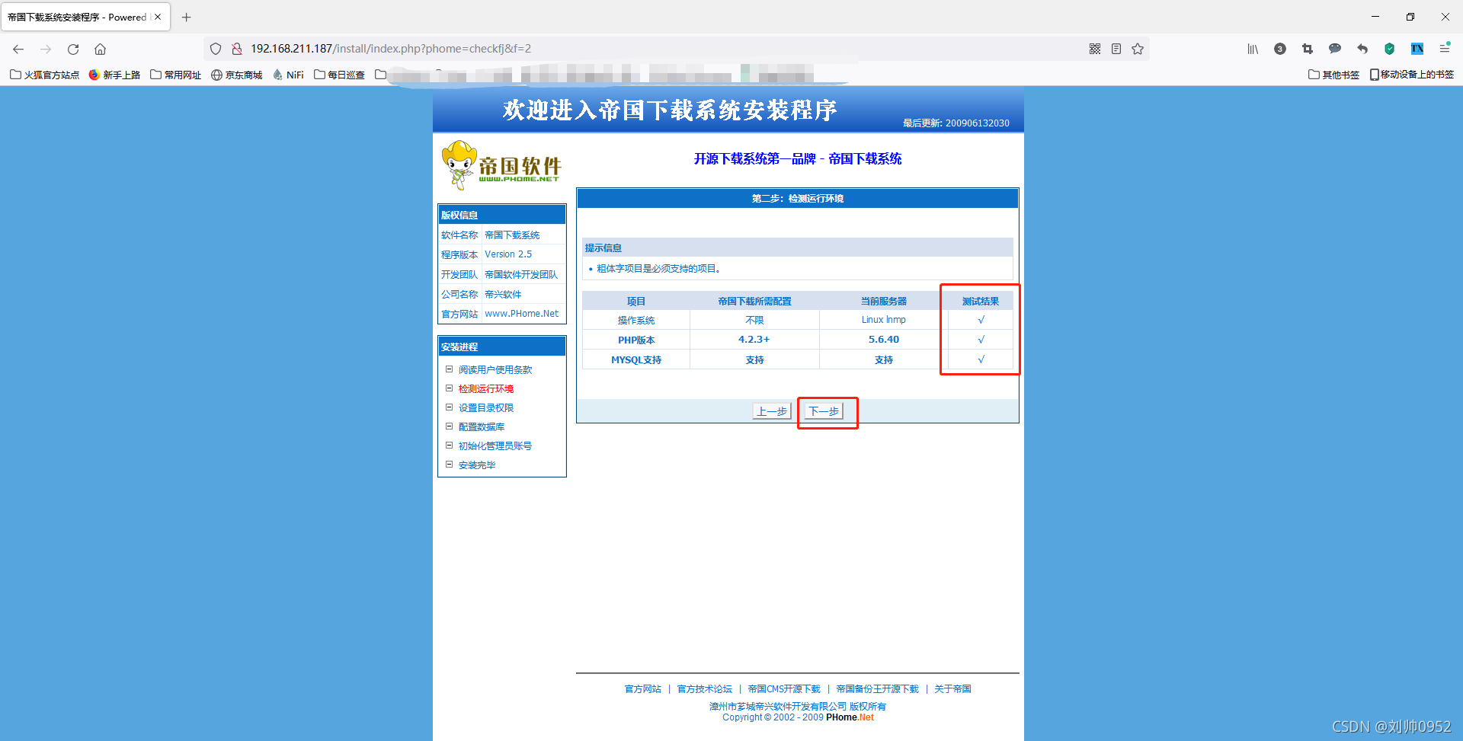1463x741 pixels.
Task: Open the QR code icon in address bar
Action: click(1095, 49)
